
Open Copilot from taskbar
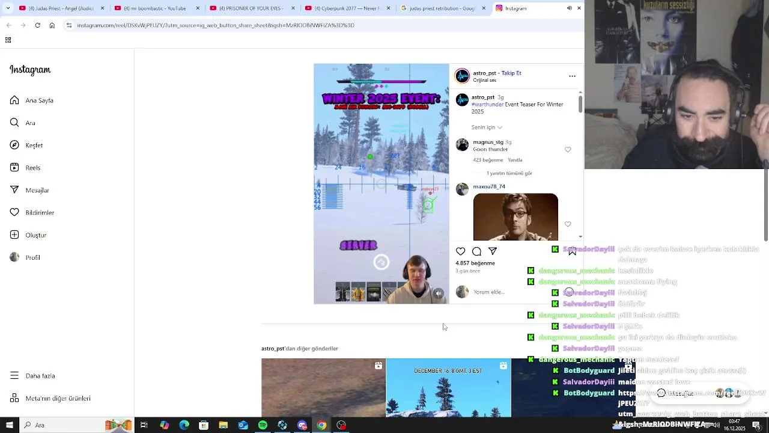point(164,425)
